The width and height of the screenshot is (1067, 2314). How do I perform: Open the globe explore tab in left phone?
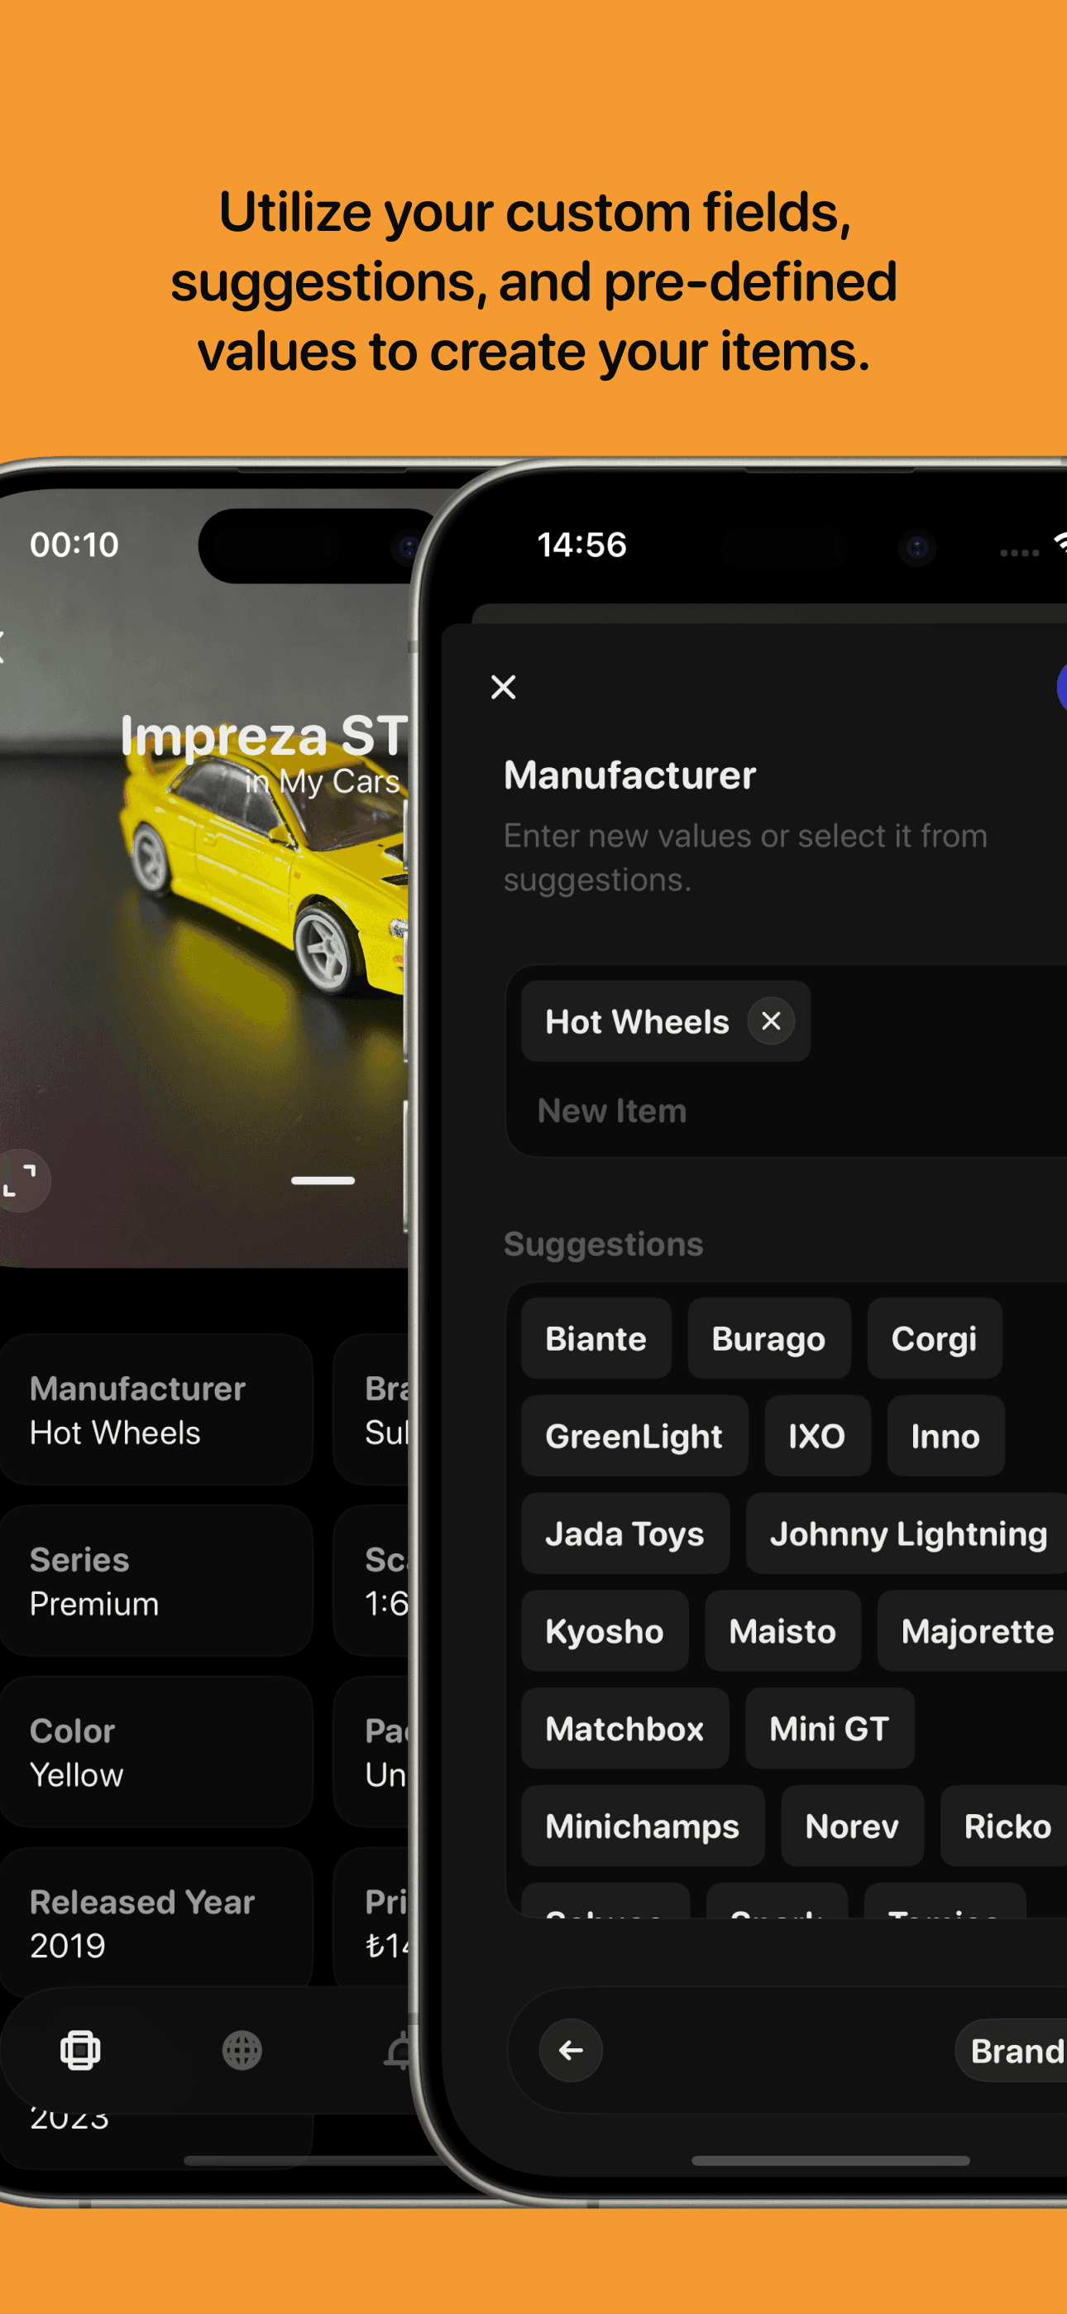[x=242, y=2050]
